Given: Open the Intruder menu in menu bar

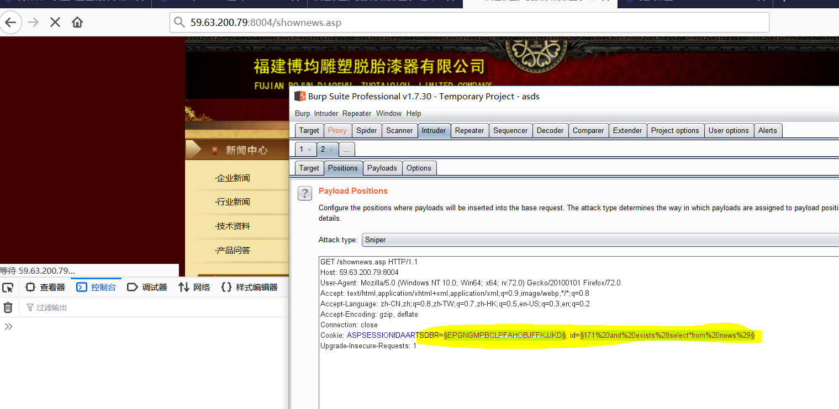Looking at the screenshot, I should point(326,113).
